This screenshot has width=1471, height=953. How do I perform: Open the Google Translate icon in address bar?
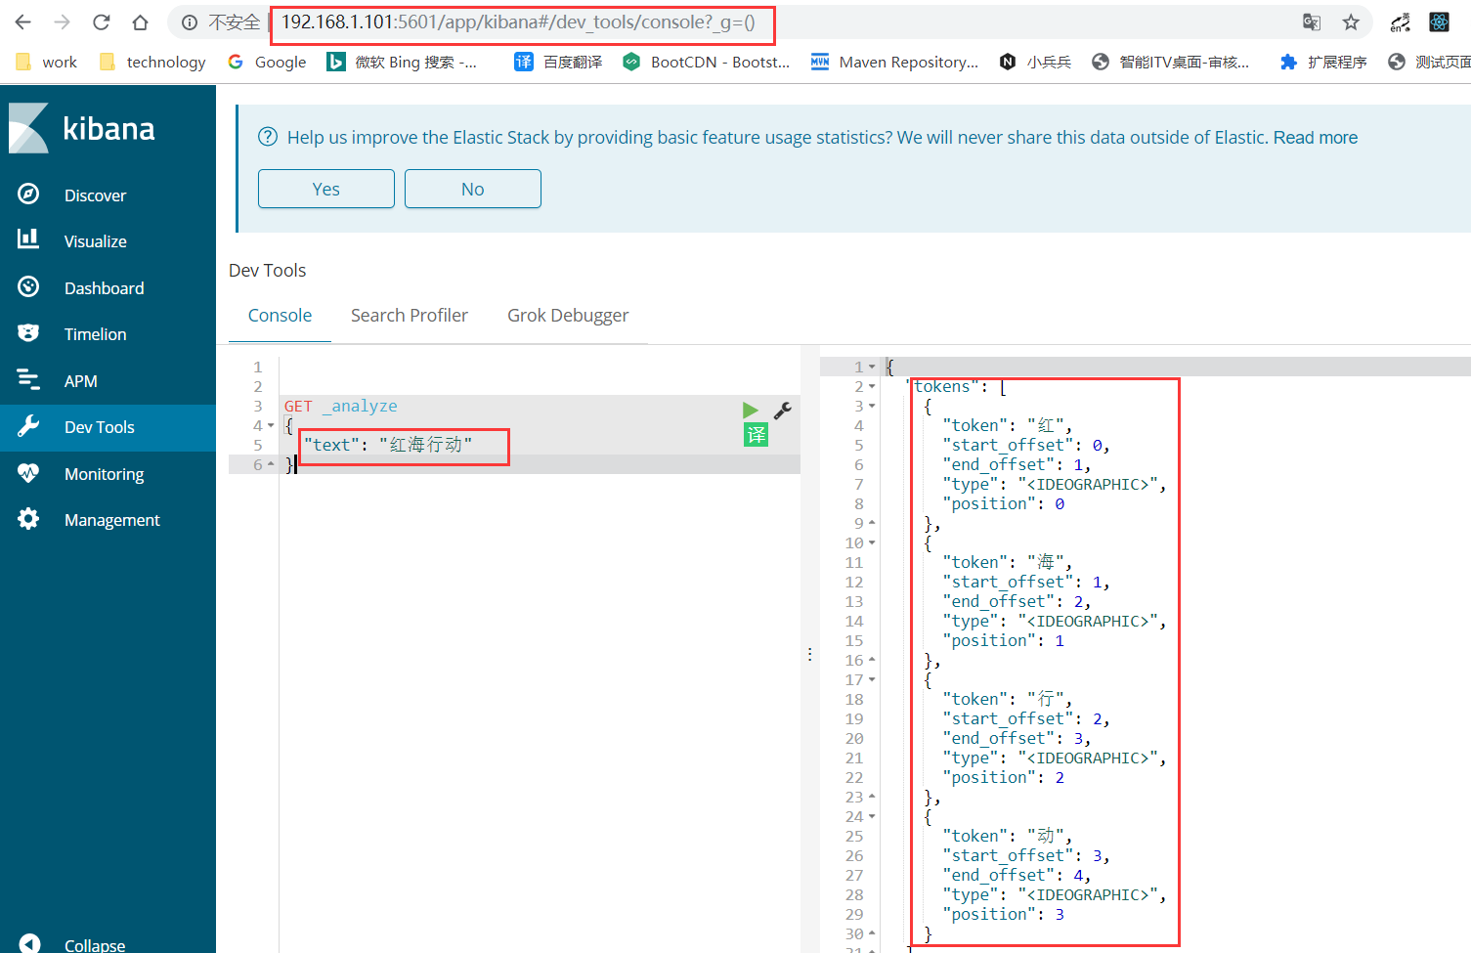(x=1312, y=22)
